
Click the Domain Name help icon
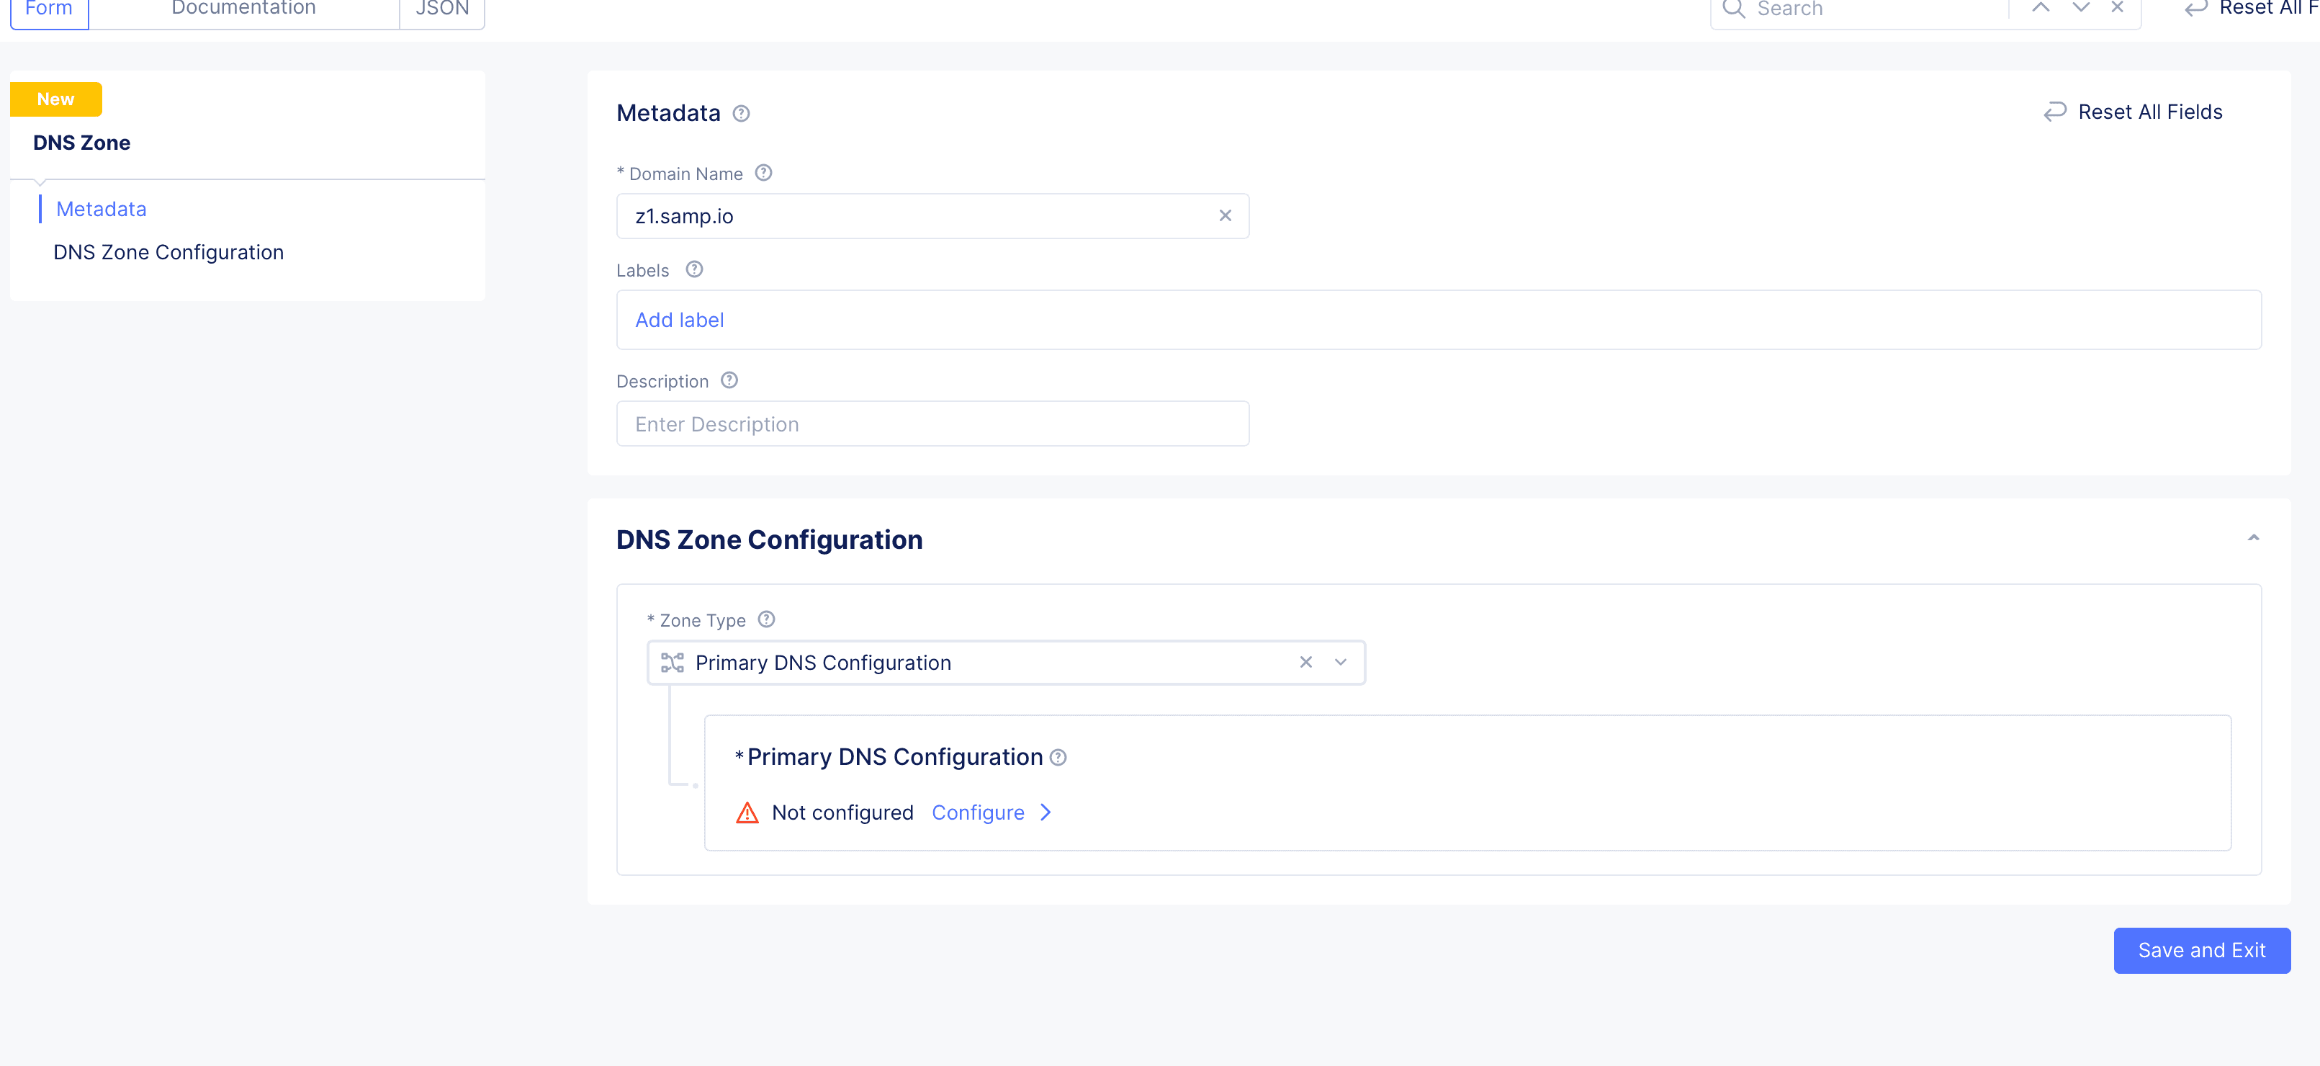763,173
